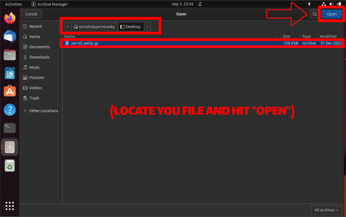Viewport: 346px width, 217px height.
Task: Open the accessibility menu in the top bar
Action: coord(309,4)
